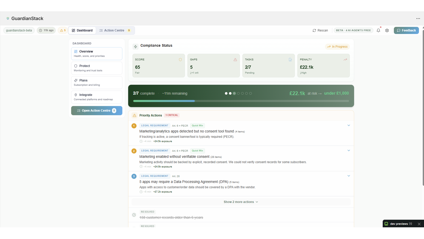Click the document icon in Tasks card

pos(290,60)
